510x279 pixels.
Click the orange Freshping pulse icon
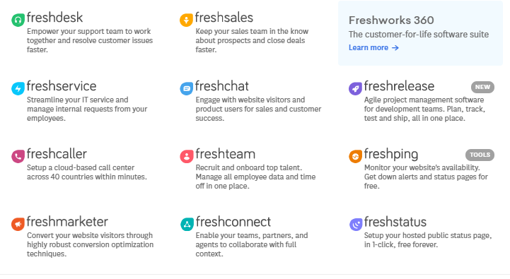tap(355, 156)
